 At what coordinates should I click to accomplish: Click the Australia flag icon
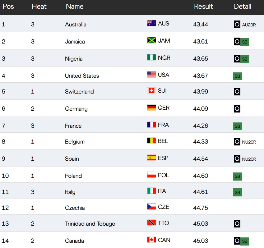point(151,23)
